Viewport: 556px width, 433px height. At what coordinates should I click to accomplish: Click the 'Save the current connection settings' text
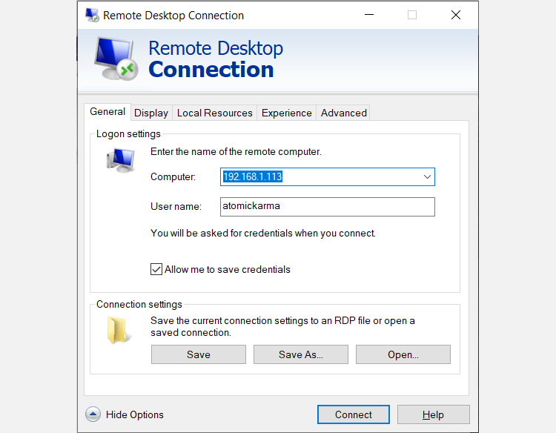click(282, 326)
